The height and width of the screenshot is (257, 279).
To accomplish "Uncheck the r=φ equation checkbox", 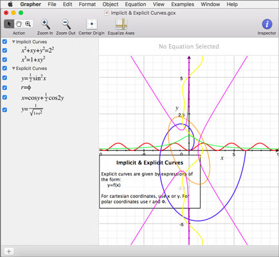I will coord(4,87).
